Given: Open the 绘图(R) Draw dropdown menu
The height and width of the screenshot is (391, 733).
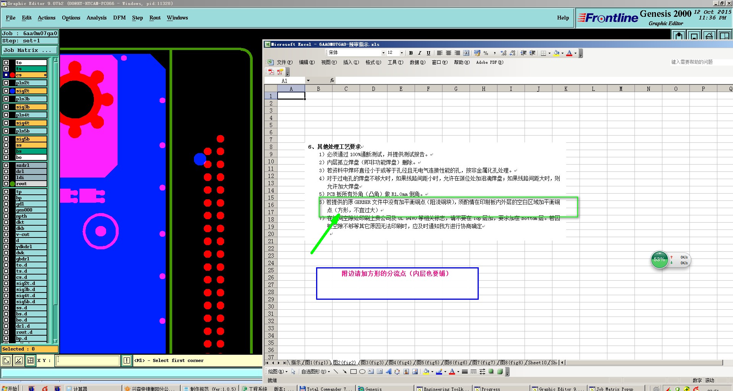Looking at the screenshot, I should point(278,372).
